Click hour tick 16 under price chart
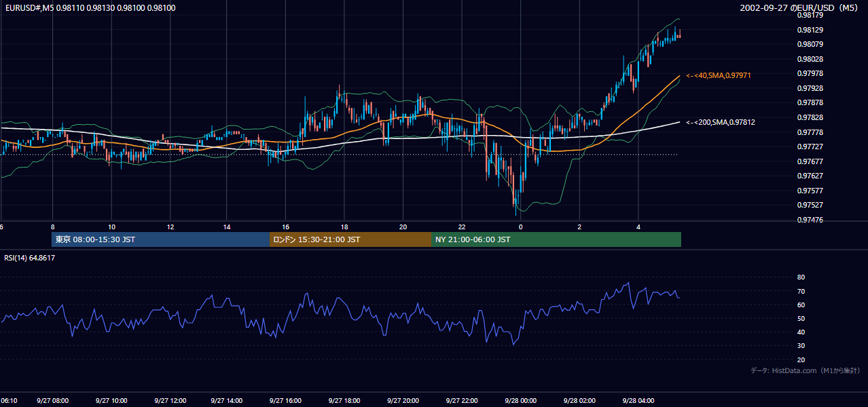Screen dimensions: 868x407 tap(287, 227)
